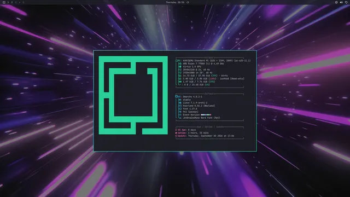This screenshot has height=197, width=350.
Task: Switch to workspace 1 in the top bar
Action: point(8,2)
